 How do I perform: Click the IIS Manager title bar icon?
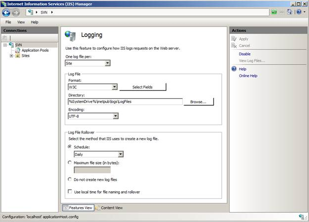3,4
